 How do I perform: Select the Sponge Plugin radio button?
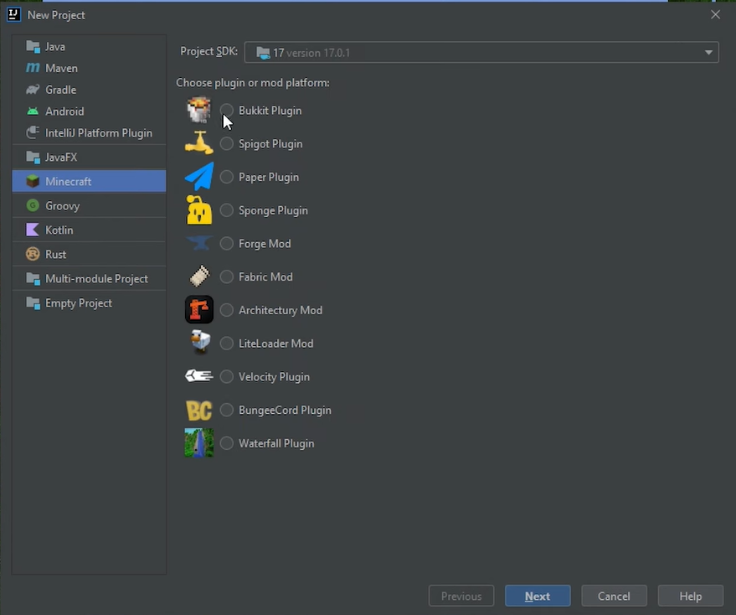click(227, 210)
